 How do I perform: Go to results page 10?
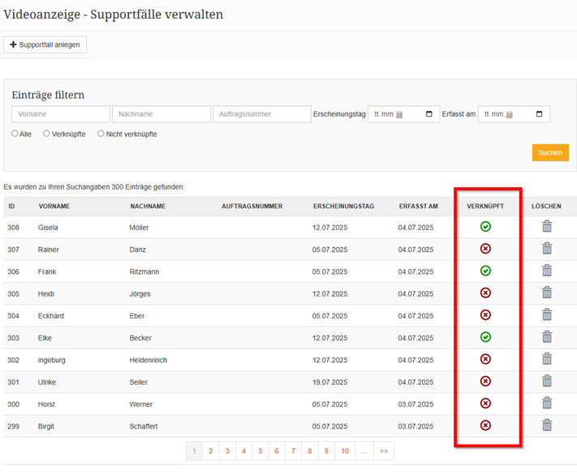pos(345,451)
